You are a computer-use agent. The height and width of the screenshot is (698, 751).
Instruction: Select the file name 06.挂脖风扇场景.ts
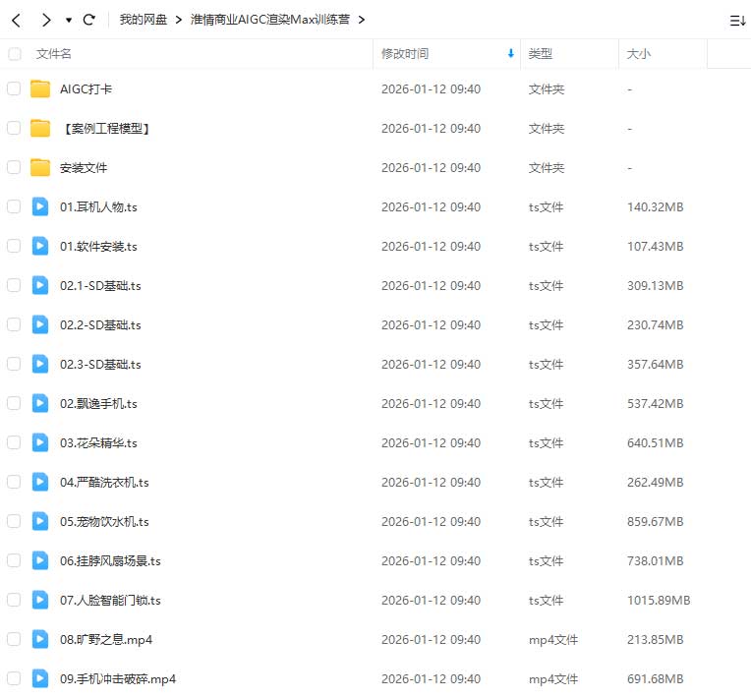(x=110, y=561)
